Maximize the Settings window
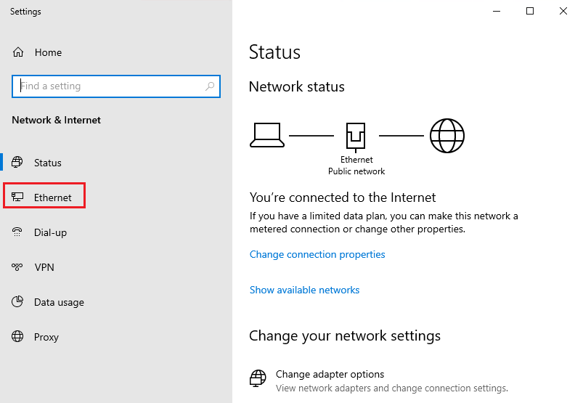The image size is (575, 403). click(x=530, y=11)
